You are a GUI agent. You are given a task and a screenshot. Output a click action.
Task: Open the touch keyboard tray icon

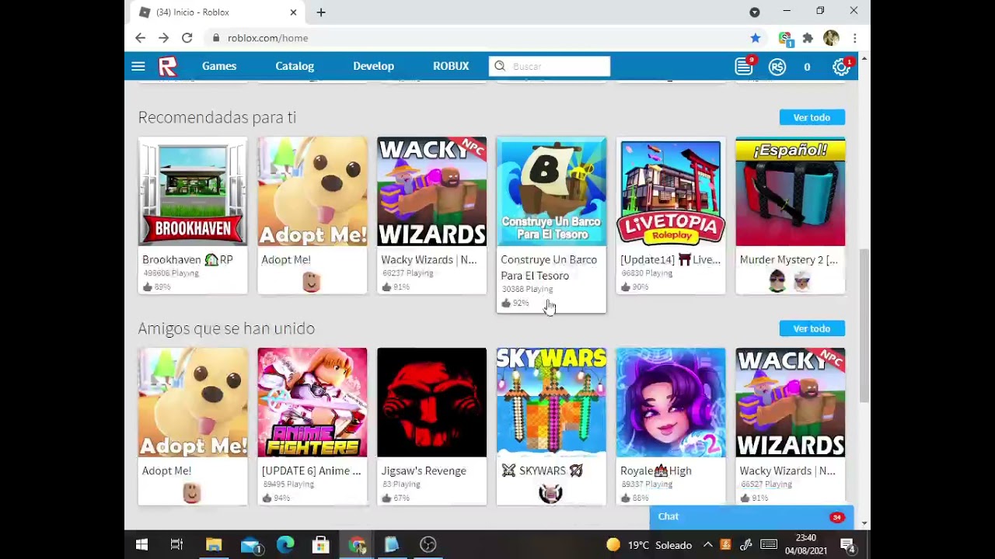(768, 545)
